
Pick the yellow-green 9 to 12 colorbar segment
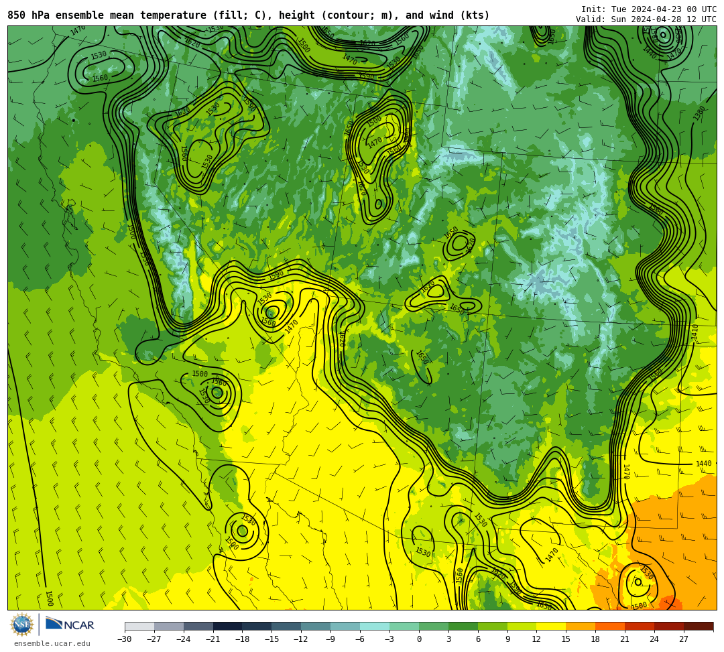pos(522,626)
